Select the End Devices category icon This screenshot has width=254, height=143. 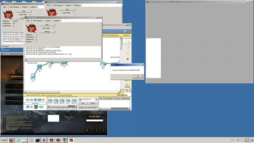coord(27,107)
